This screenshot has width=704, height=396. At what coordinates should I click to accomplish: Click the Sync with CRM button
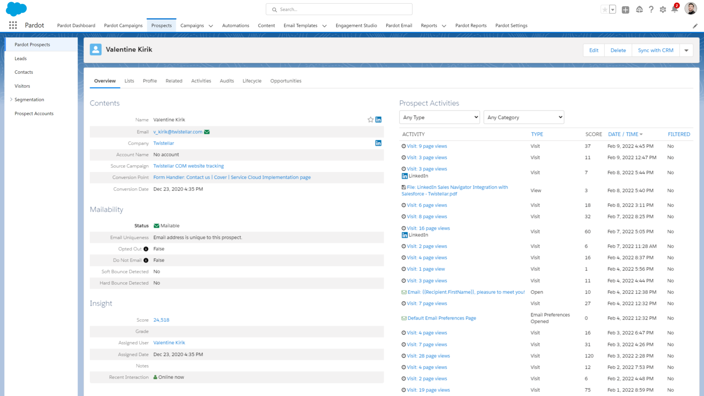tap(655, 50)
